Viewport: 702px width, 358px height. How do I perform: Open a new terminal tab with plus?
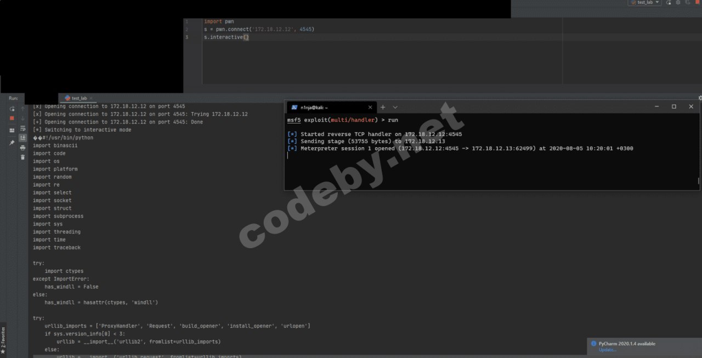[x=383, y=107]
